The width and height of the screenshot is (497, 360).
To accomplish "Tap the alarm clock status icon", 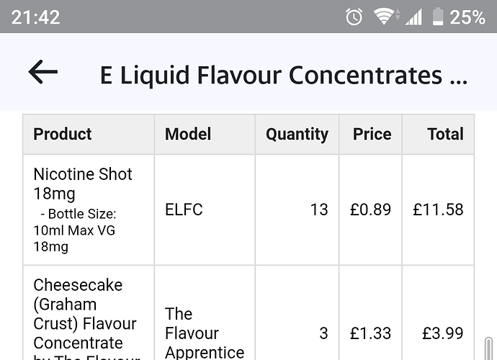I will coord(354,17).
